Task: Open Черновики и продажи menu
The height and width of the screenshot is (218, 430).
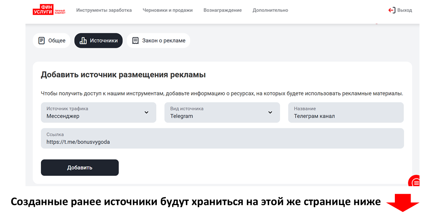Action: pyautogui.click(x=167, y=10)
